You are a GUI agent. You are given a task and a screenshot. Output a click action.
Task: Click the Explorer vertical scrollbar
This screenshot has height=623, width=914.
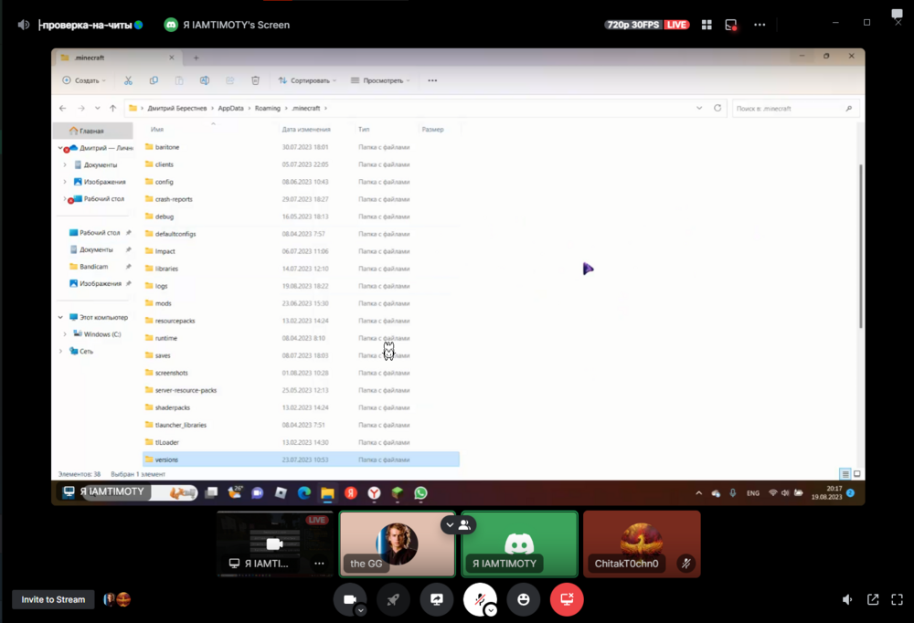860,247
